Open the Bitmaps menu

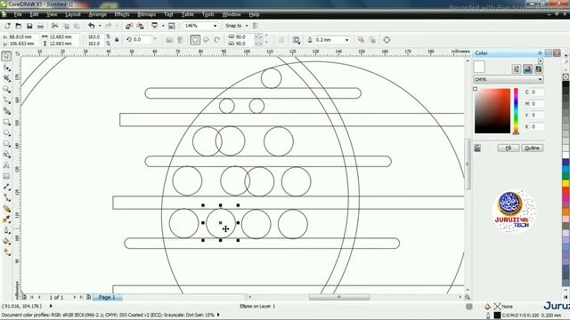[146, 14]
